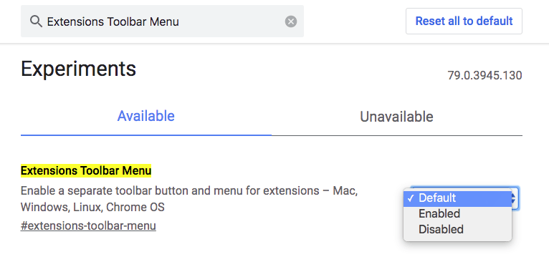
Task: Click the blue underline beneath the Available tab
Action: (145, 135)
